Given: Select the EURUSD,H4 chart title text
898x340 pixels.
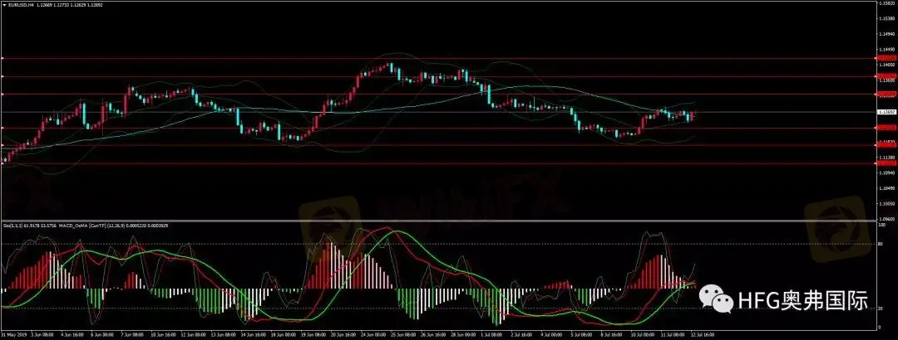Looking at the screenshot, I should point(20,3).
